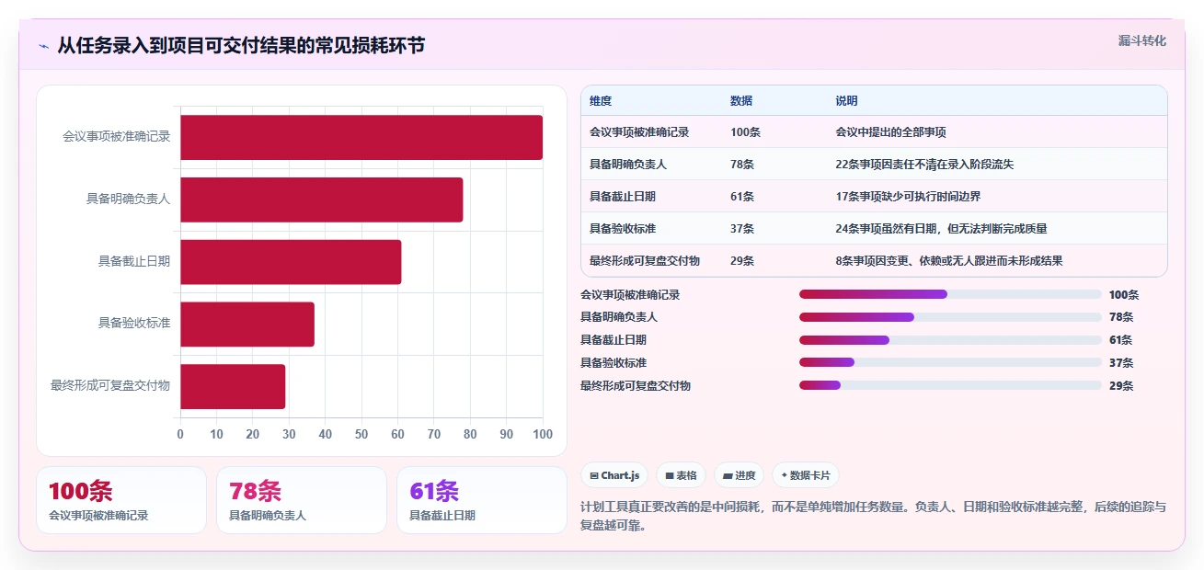The height and width of the screenshot is (570, 1204).
Task: Open the 100条 stat card
Action: click(121, 500)
